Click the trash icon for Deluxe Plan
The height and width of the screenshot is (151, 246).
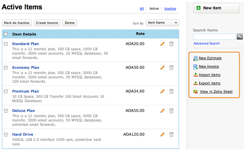point(171,111)
